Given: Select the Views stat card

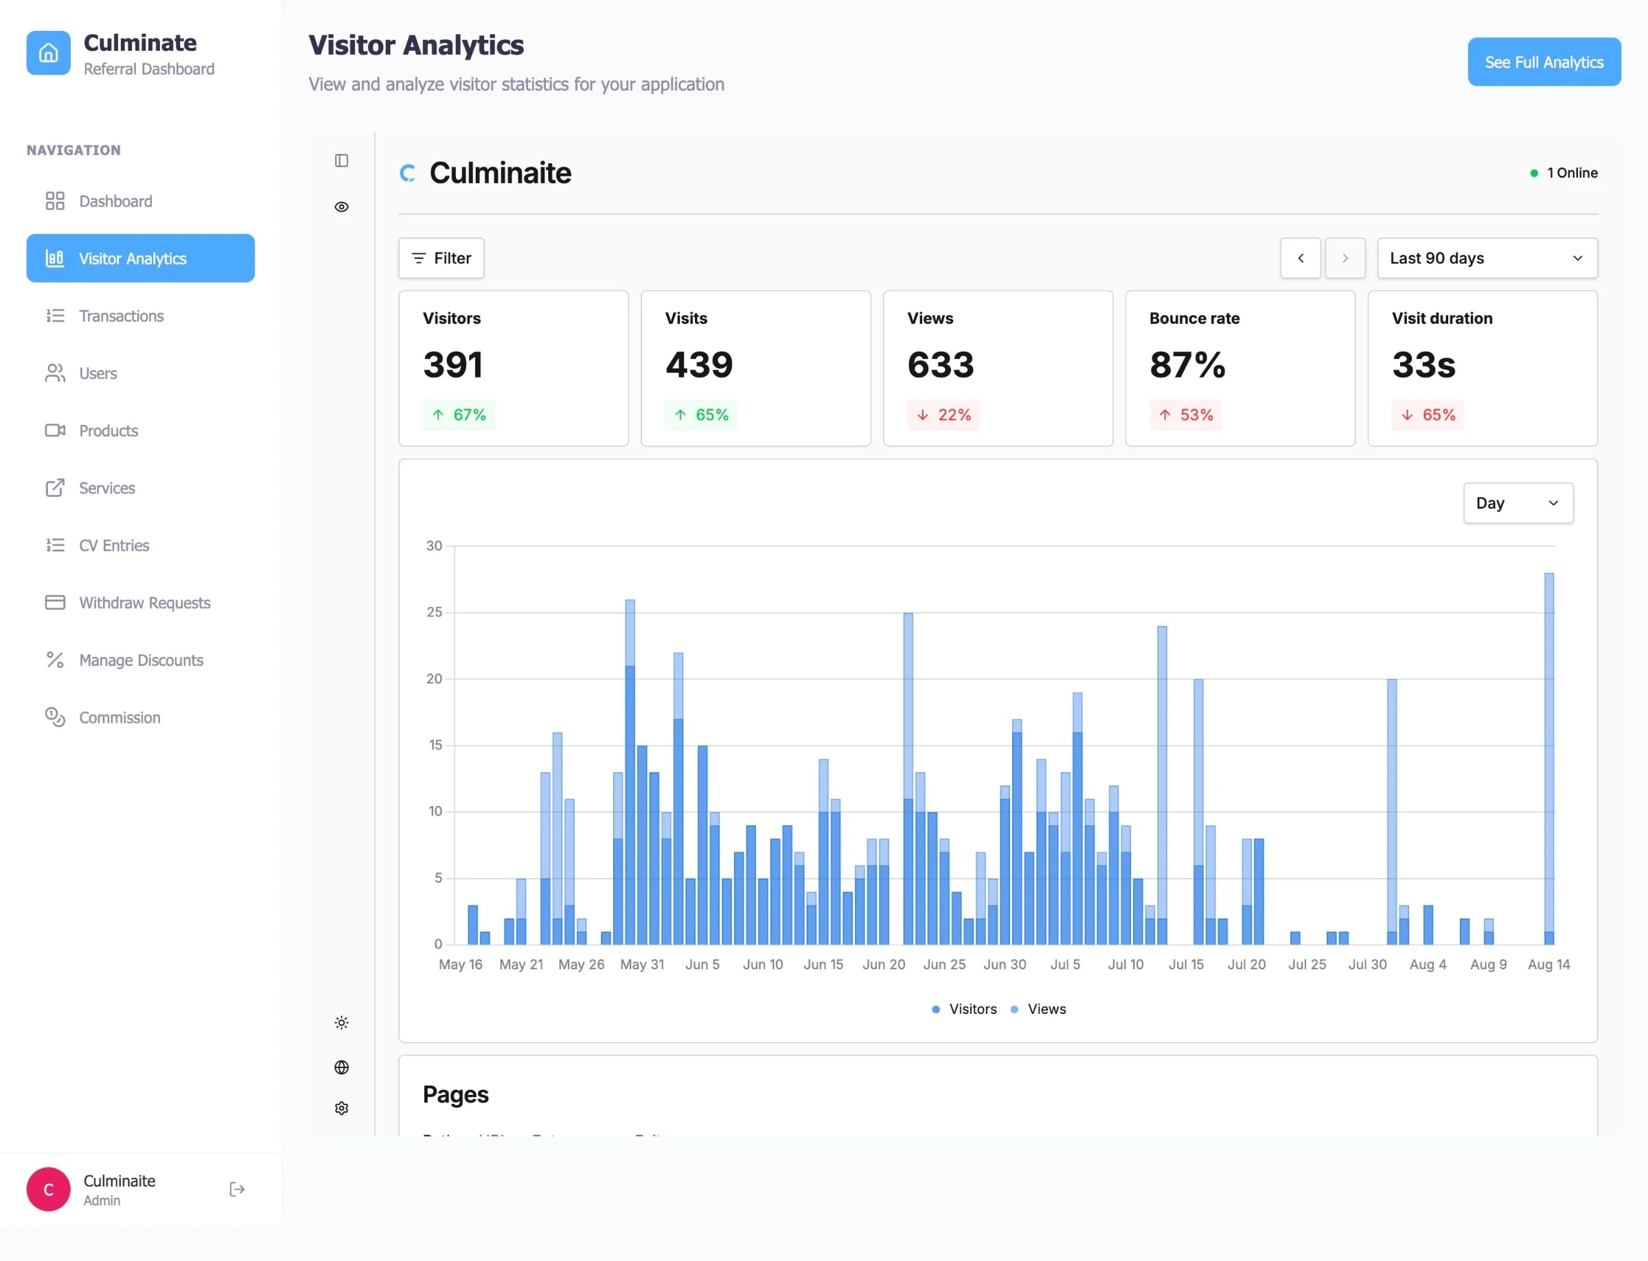Looking at the screenshot, I should pyautogui.click(x=998, y=369).
